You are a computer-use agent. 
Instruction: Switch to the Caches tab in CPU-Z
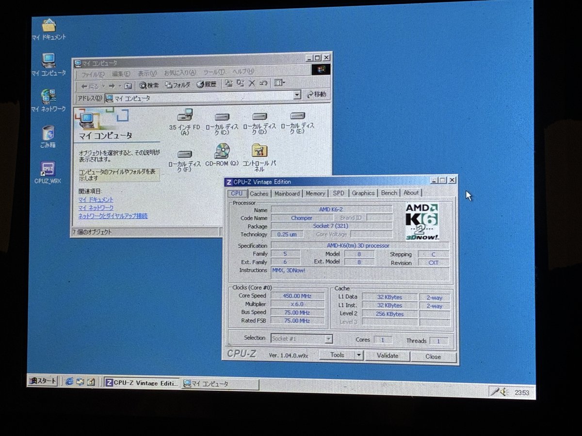pyautogui.click(x=259, y=193)
